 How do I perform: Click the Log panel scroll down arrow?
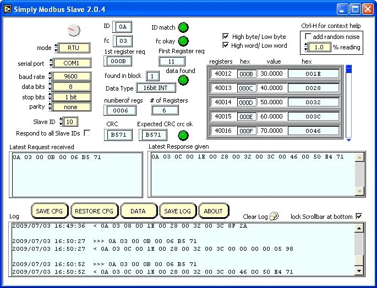tap(359, 271)
